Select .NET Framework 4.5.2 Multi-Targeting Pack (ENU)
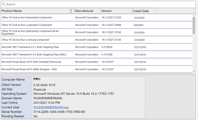This screenshot has width=198, height=120. coord(96,55)
